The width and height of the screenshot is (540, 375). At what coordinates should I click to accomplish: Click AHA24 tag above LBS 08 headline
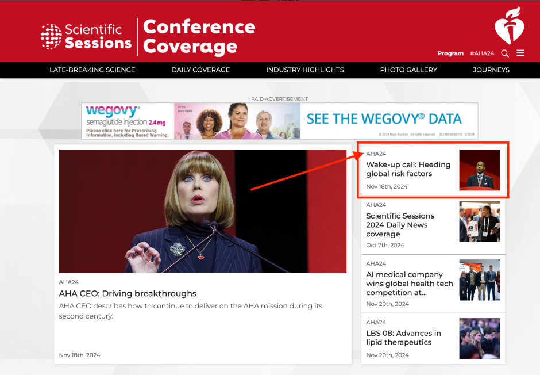pyautogui.click(x=376, y=322)
